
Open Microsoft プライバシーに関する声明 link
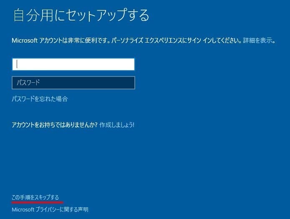50,209
